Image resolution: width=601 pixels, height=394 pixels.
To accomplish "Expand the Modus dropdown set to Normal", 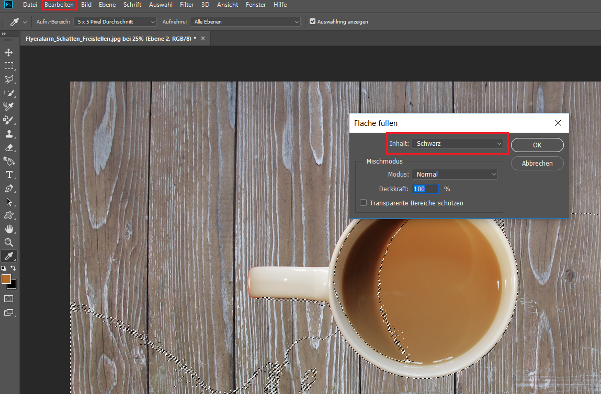I will 455,174.
